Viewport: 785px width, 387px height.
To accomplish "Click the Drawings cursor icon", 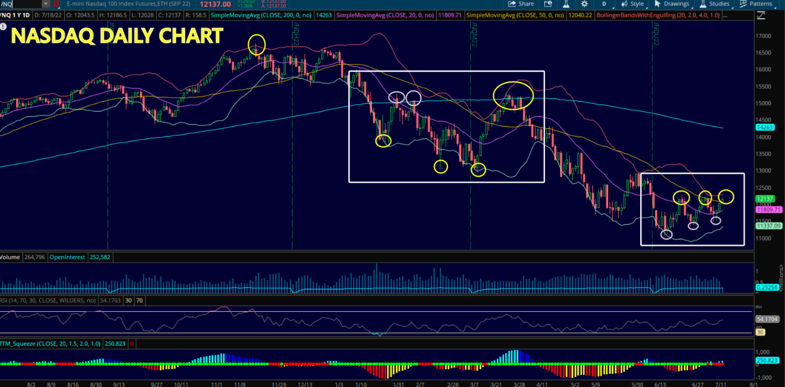I will pyautogui.click(x=658, y=4).
